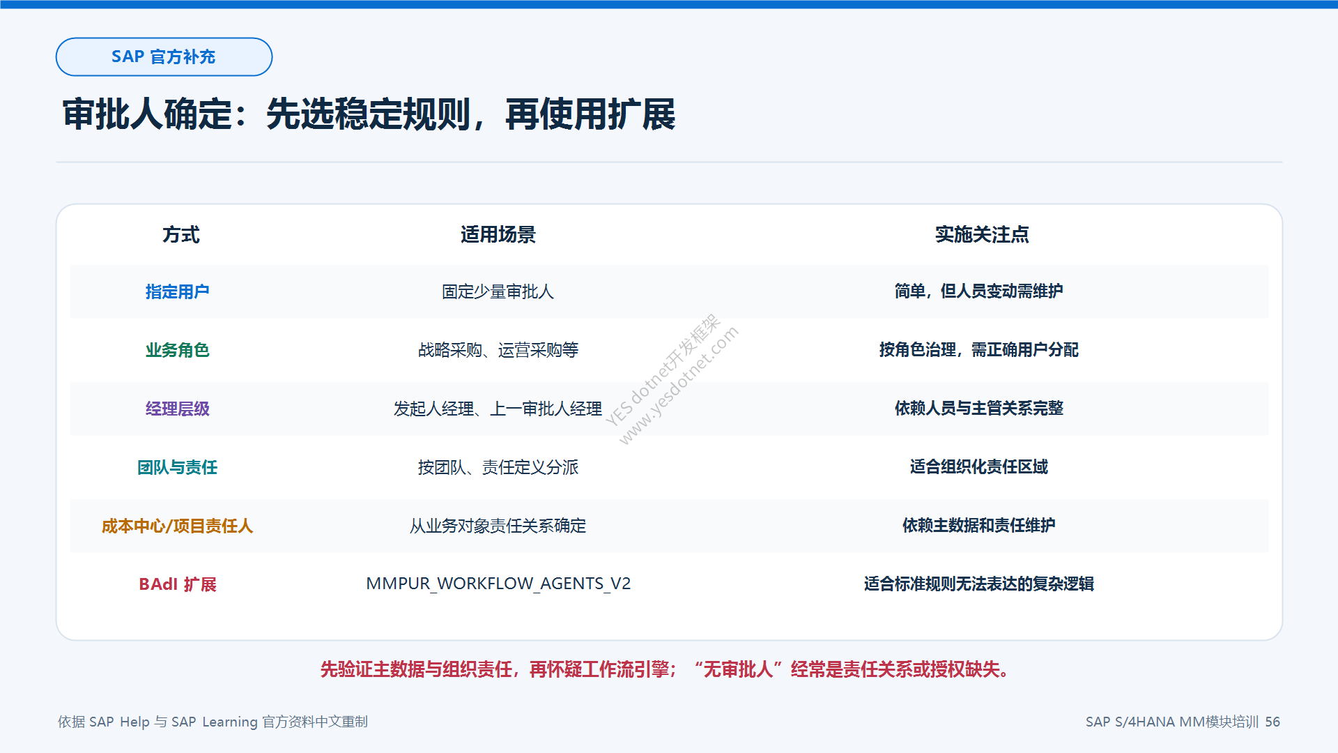Click the cell '从业务对象责任关系确定'
The image size is (1338, 753).
(498, 526)
